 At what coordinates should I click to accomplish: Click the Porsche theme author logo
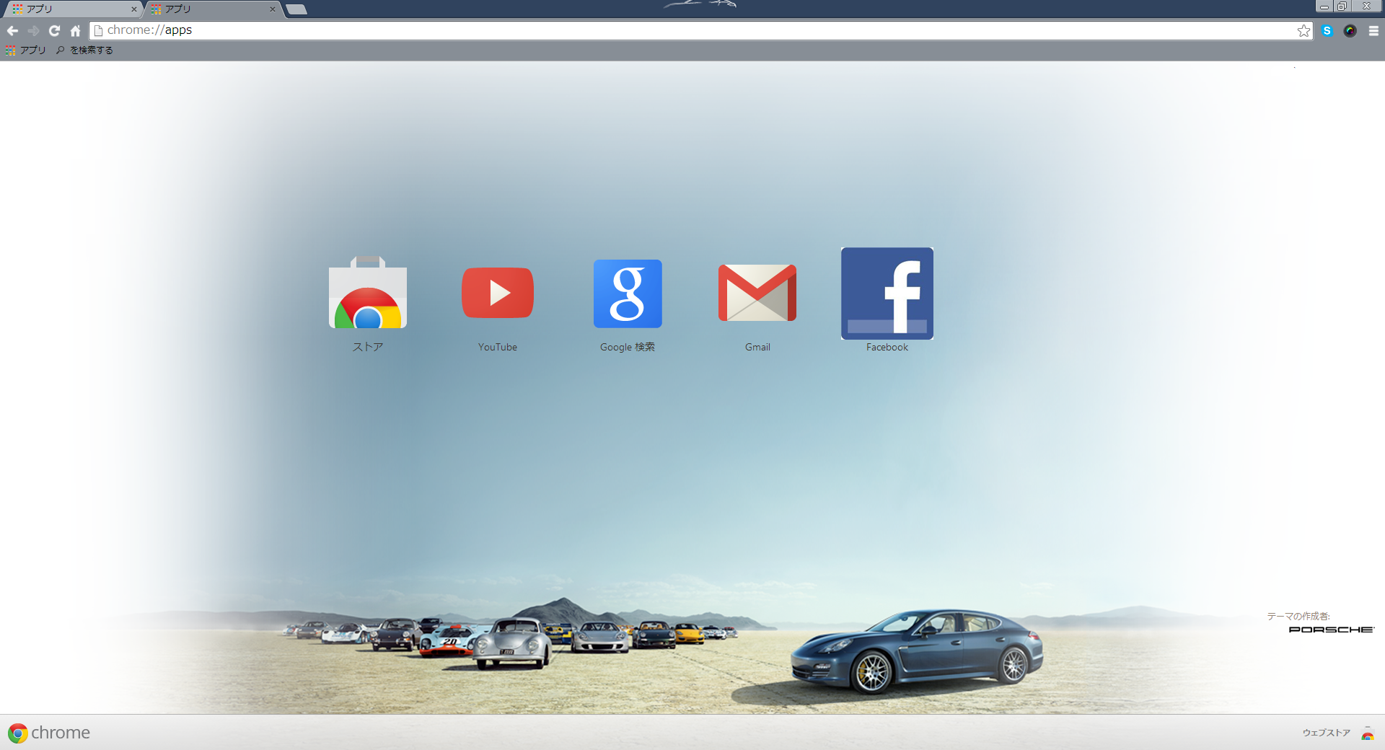1332,630
